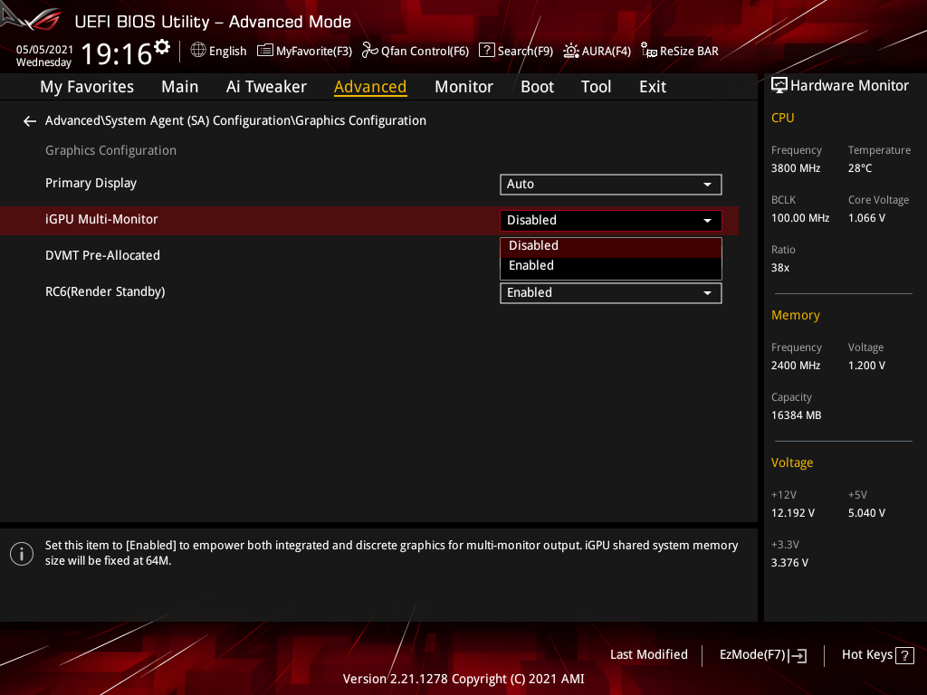Select the iGPU Multi-Monitor setting row
927x695 pixels.
coord(369,221)
